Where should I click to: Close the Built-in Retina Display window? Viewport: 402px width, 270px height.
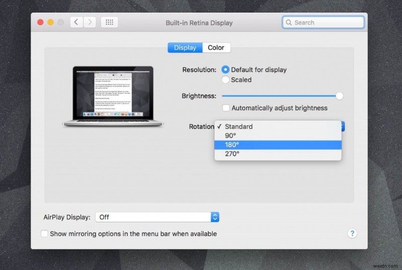point(40,22)
